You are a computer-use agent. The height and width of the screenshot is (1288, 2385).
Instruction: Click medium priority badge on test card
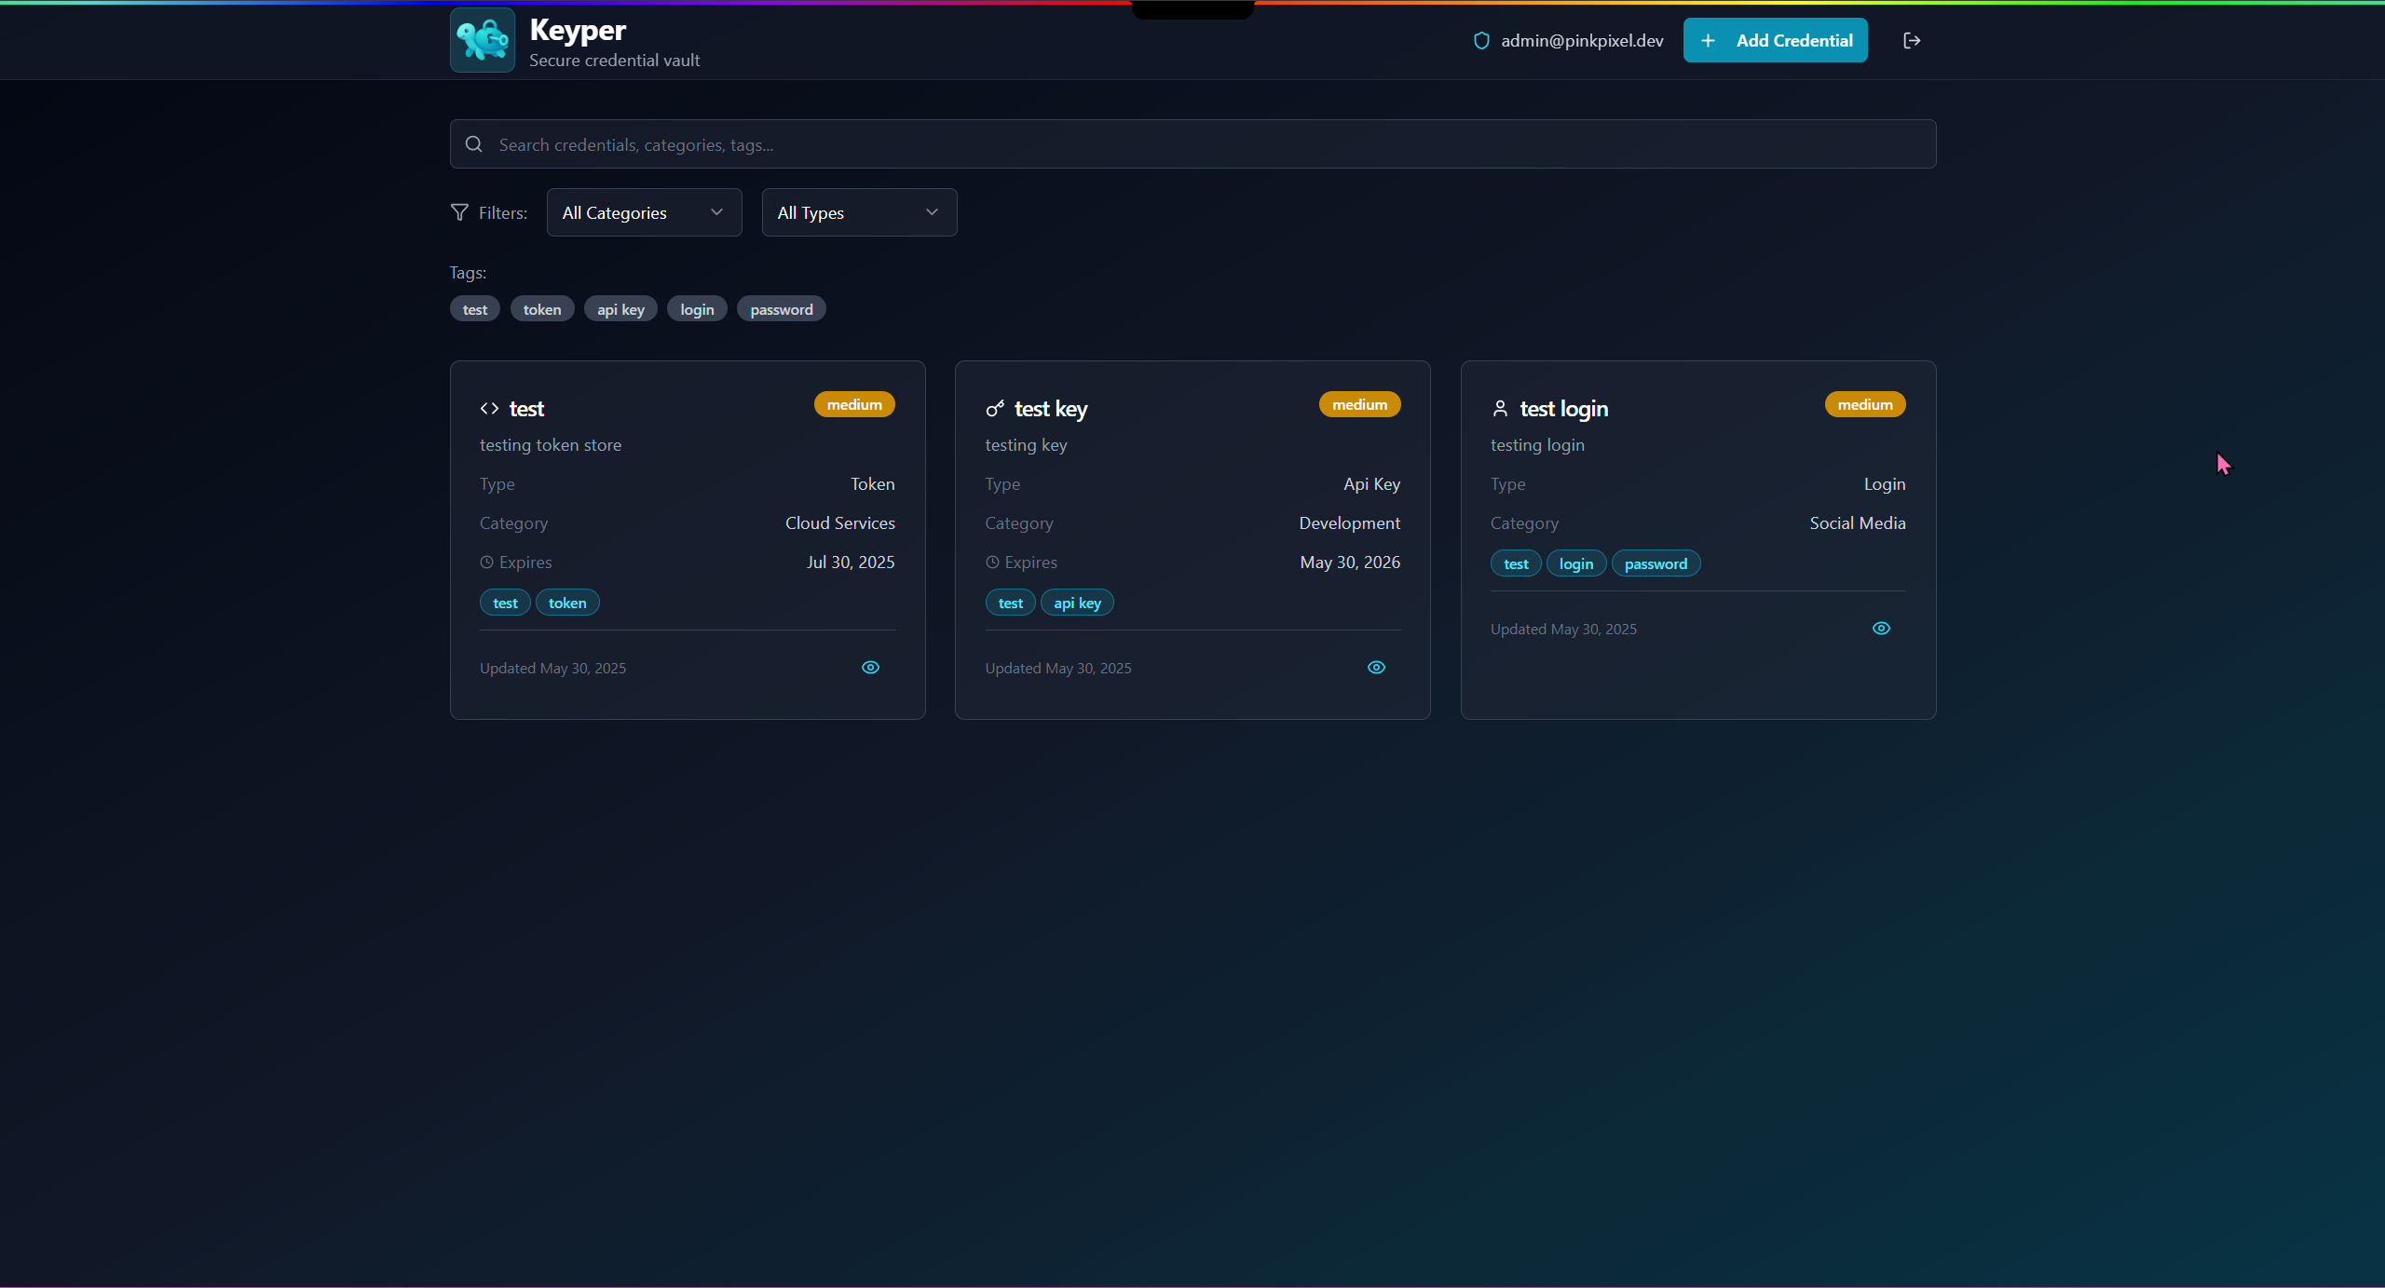pyautogui.click(x=854, y=404)
